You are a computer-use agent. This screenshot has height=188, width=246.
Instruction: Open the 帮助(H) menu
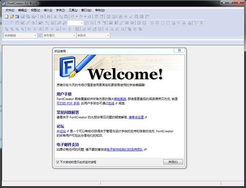tap(100, 10)
